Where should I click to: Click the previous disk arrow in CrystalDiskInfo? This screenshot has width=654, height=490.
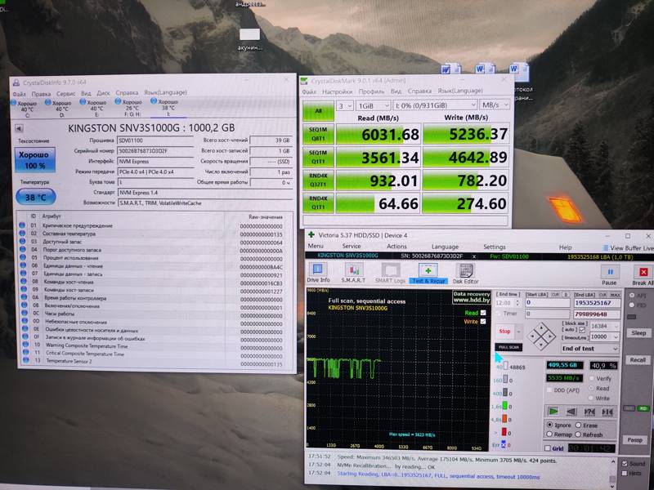click(20, 128)
